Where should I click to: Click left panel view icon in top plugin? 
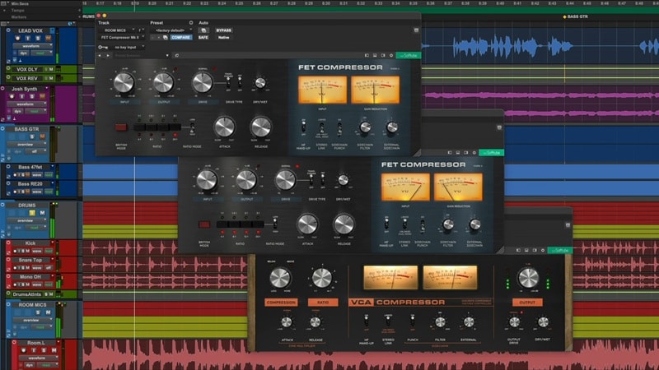(367, 55)
